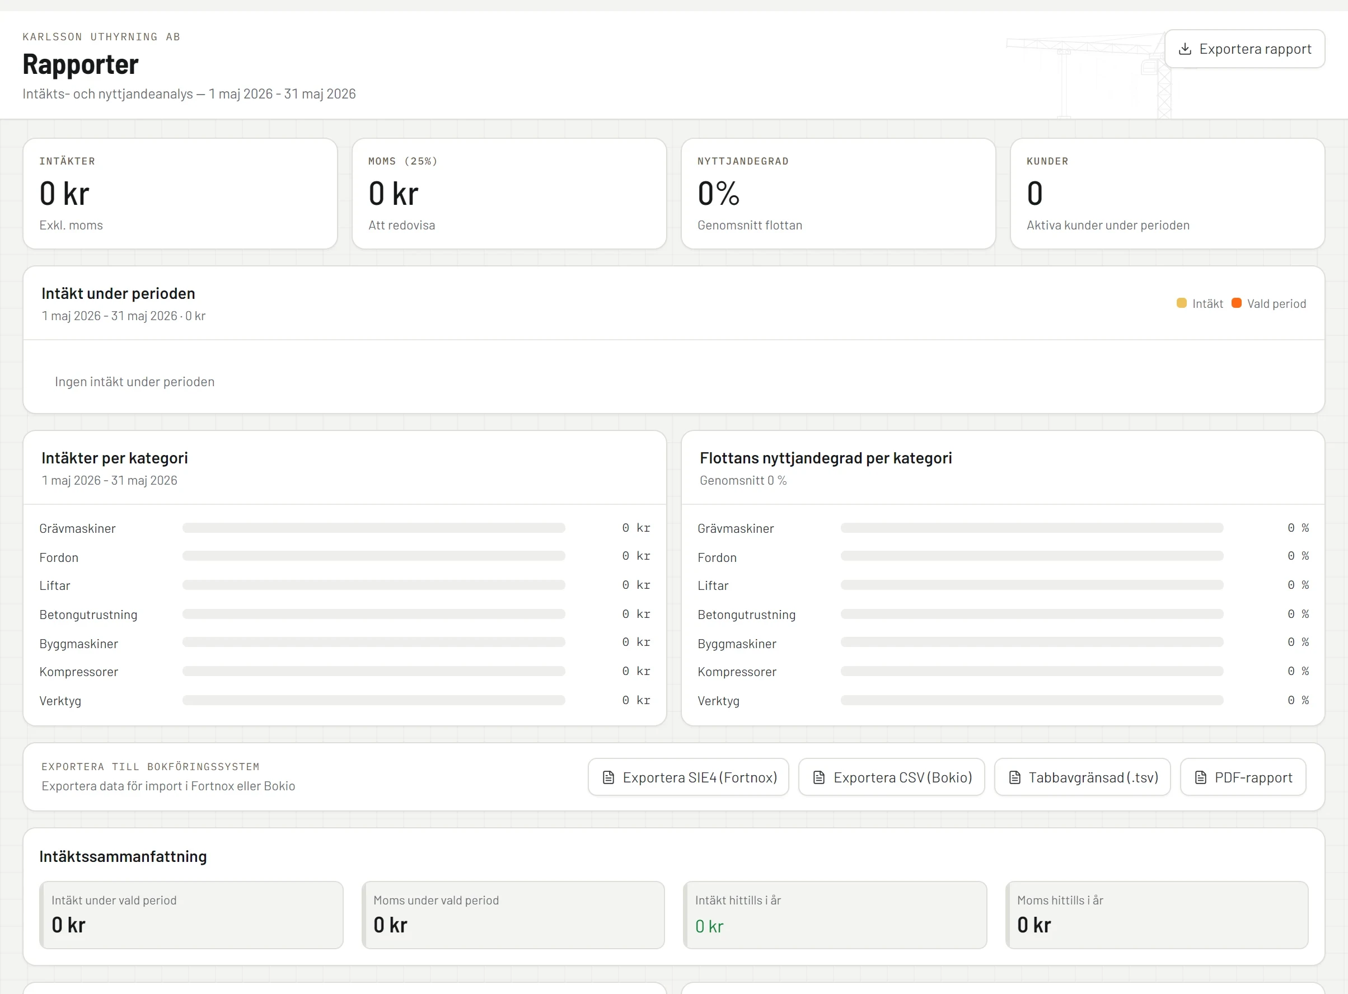The image size is (1348, 994).
Task: Click the Liftar utilization progress bar
Action: 1032,585
